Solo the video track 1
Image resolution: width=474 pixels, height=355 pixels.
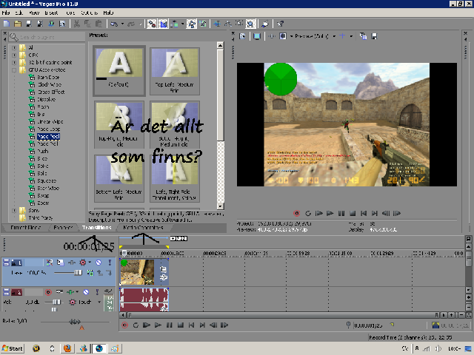(x=110, y=263)
